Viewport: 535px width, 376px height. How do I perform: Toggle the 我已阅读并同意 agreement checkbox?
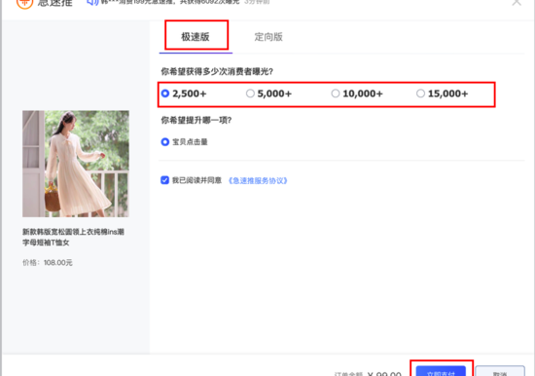(164, 180)
